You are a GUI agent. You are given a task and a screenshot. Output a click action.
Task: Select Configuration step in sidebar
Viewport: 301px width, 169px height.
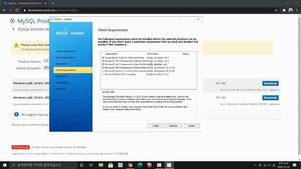pos(63,83)
